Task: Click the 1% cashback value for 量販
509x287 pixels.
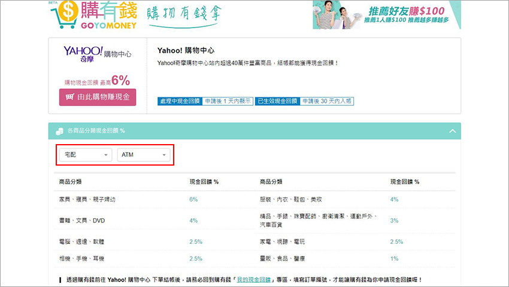Action: tap(394, 258)
